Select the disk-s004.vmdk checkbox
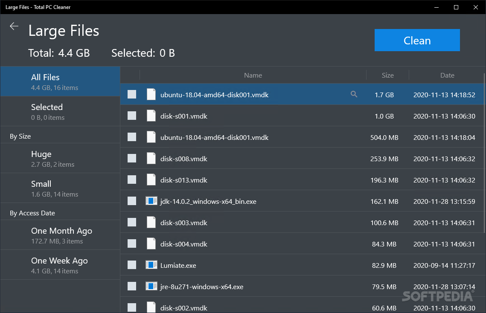Image resolution: width=486 pixels, height=313 pixels. pyautogui.click(x=132, y=244)
